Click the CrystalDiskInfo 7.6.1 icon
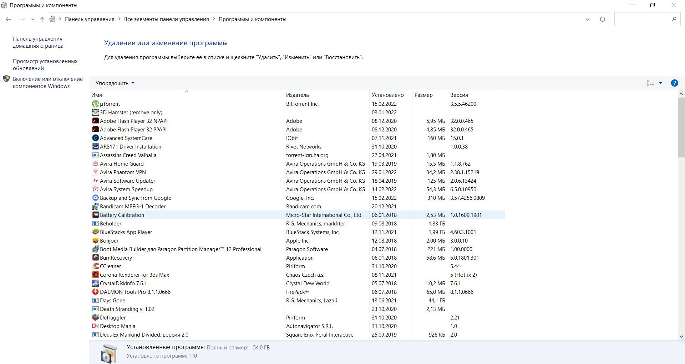 pyautogui.click(x=95, y=283)
